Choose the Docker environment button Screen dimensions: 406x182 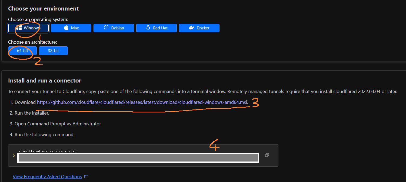tap(199, 28)
